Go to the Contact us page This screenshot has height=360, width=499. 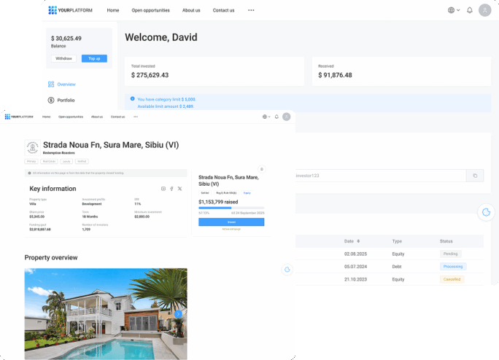(x=223, y=10)
